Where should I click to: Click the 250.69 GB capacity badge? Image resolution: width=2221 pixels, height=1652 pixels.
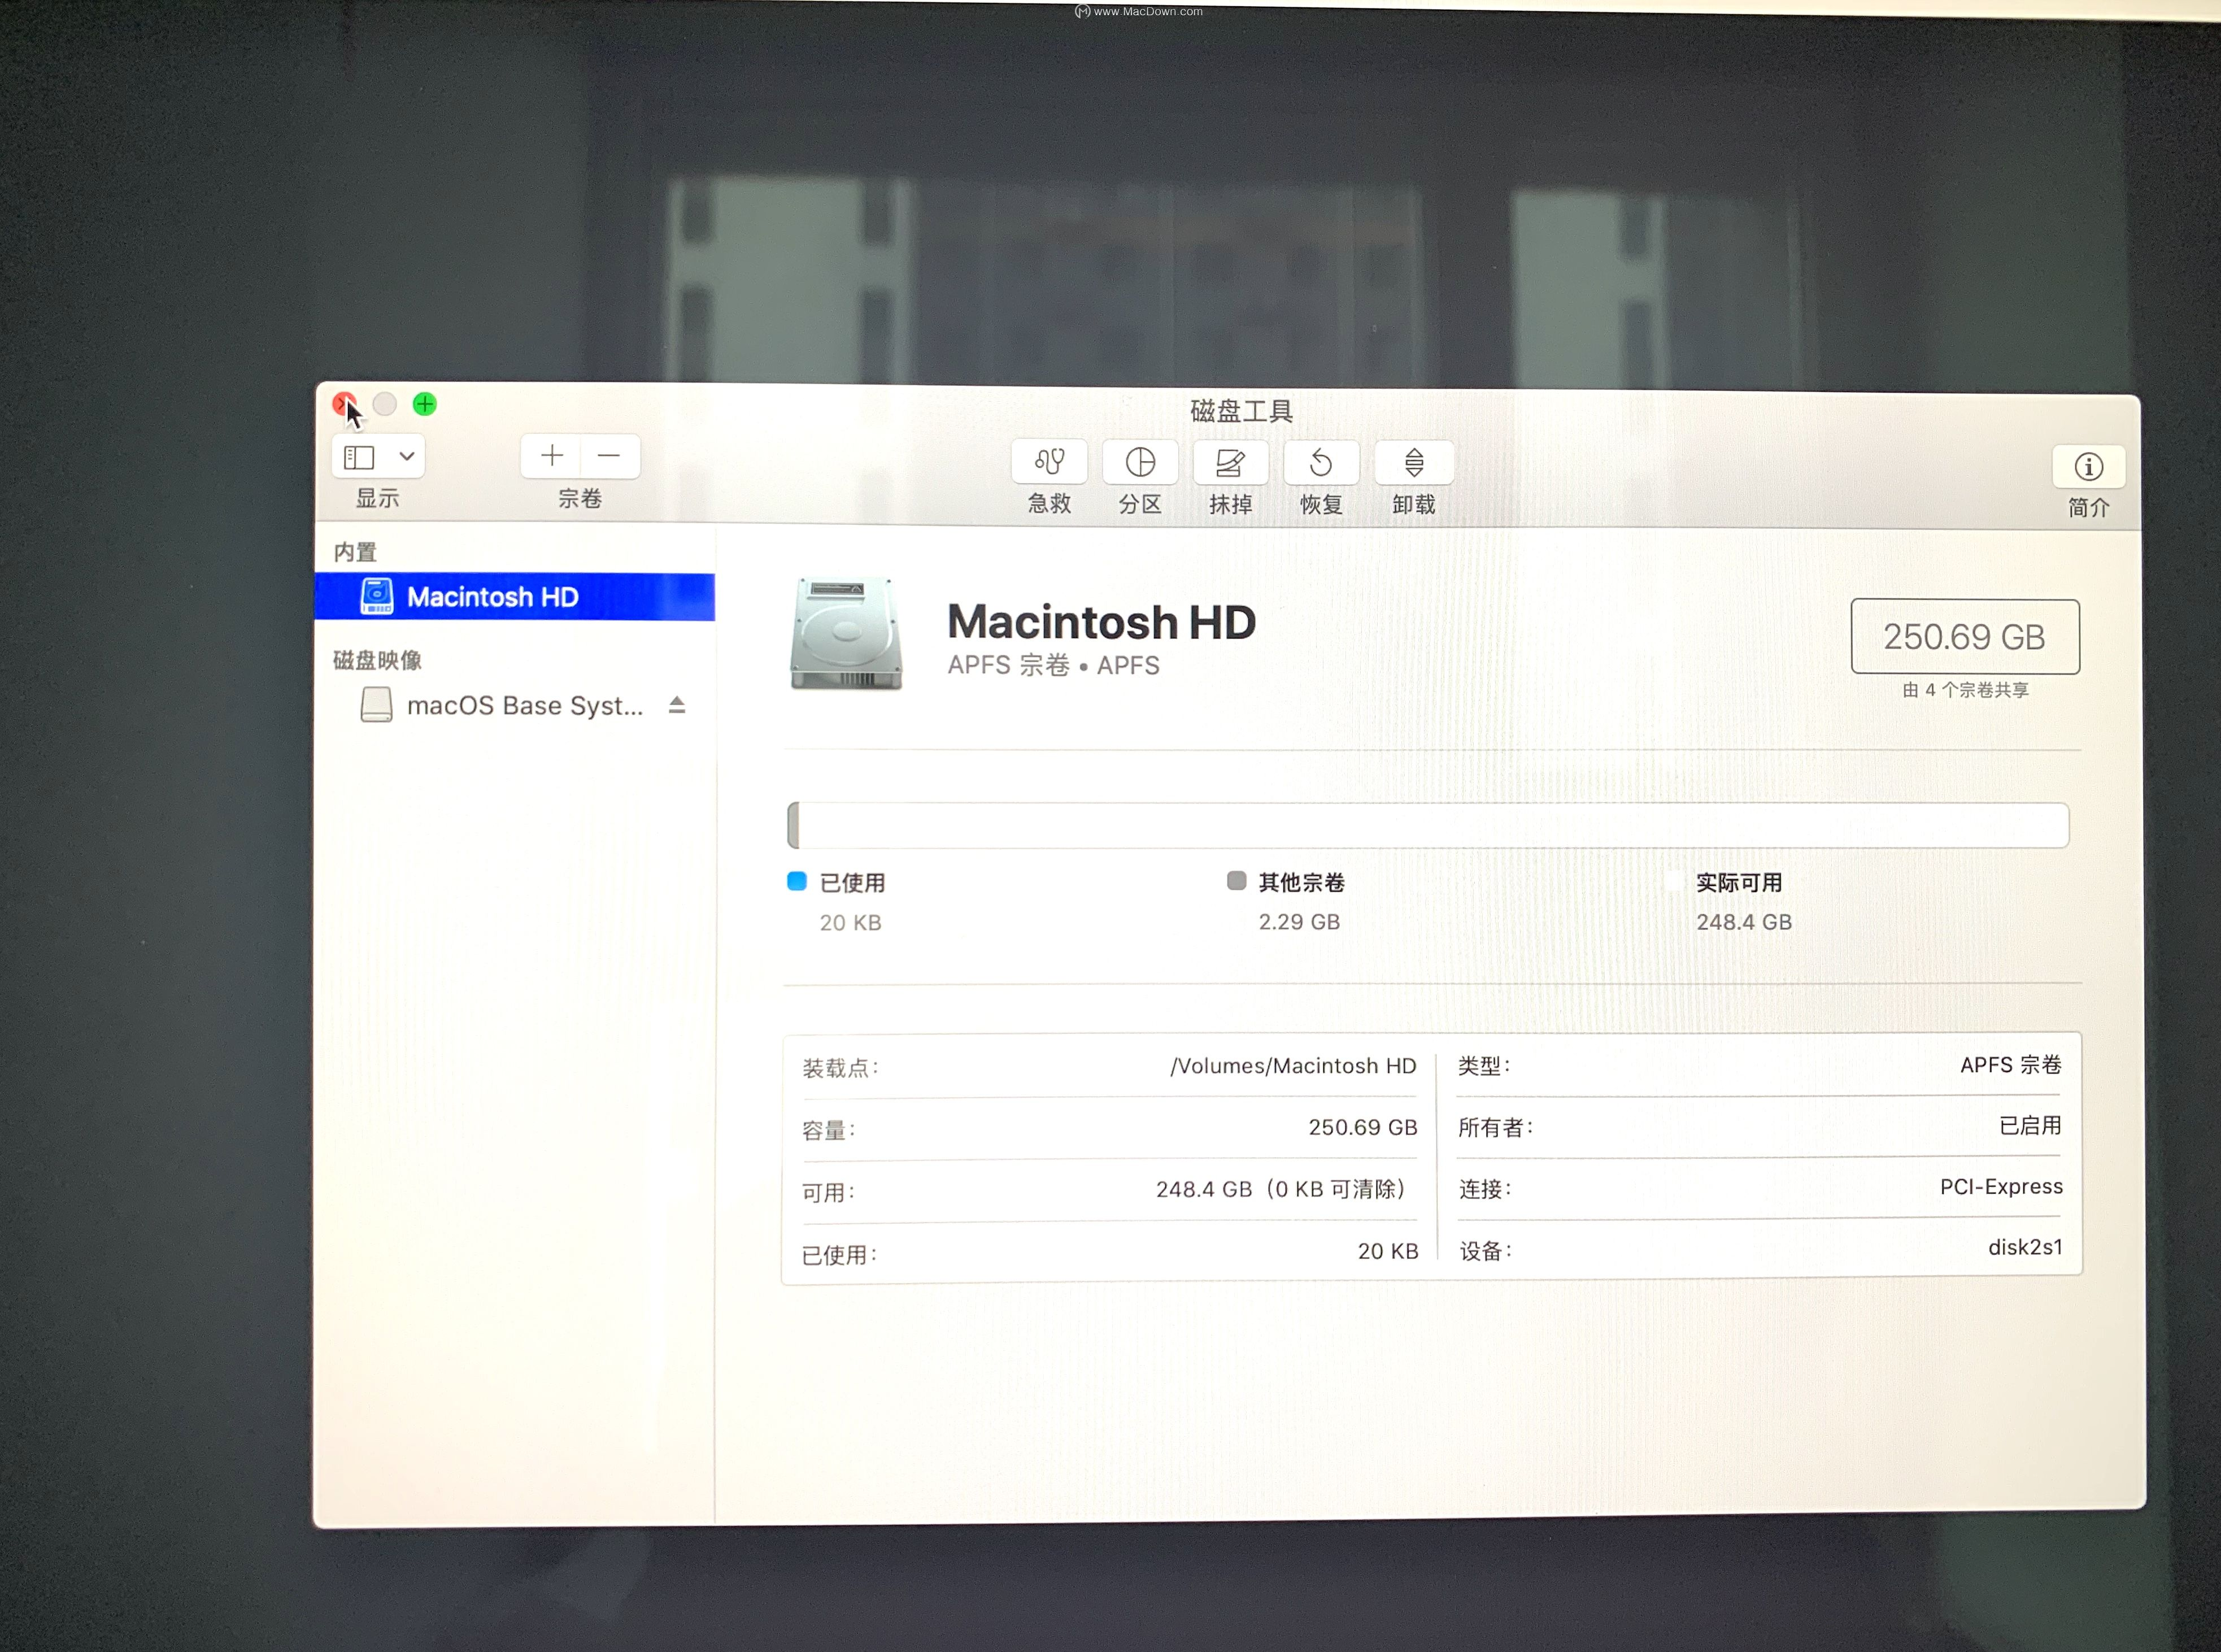coord(1964,637)
